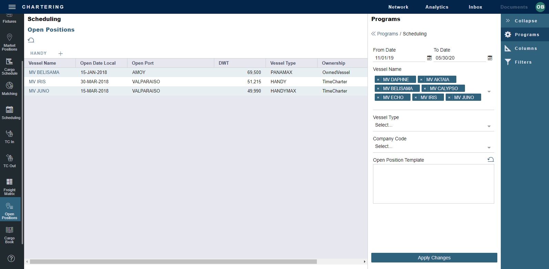This screenshot has width=549, height=269.
Task: Open the Freight Matrix view
Action: click(10, 186)
